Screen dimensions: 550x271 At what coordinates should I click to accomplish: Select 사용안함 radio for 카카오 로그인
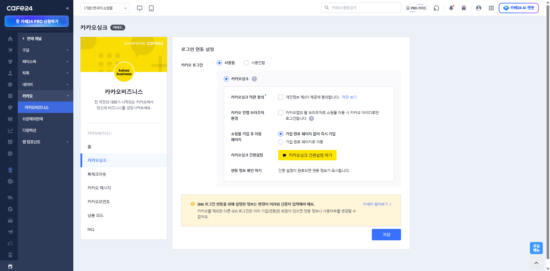point(246,63)
